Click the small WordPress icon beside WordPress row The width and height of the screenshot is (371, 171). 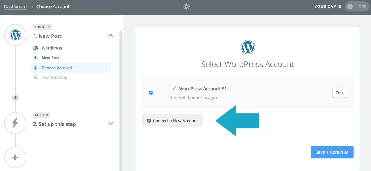coord(36,48)
